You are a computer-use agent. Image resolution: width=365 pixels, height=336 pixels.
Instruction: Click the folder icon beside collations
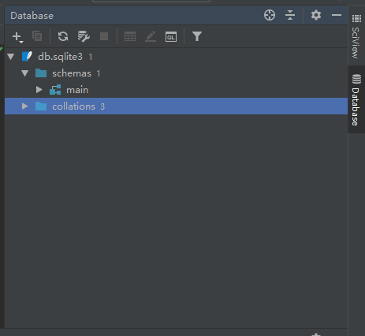tap(41, 106)
